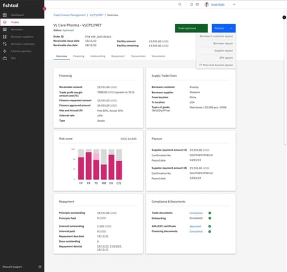Viewport: 287px width, 272px height.
Task: Click the VL Care Pharma - VLCP12987 title
Action: tap(77, 25)
